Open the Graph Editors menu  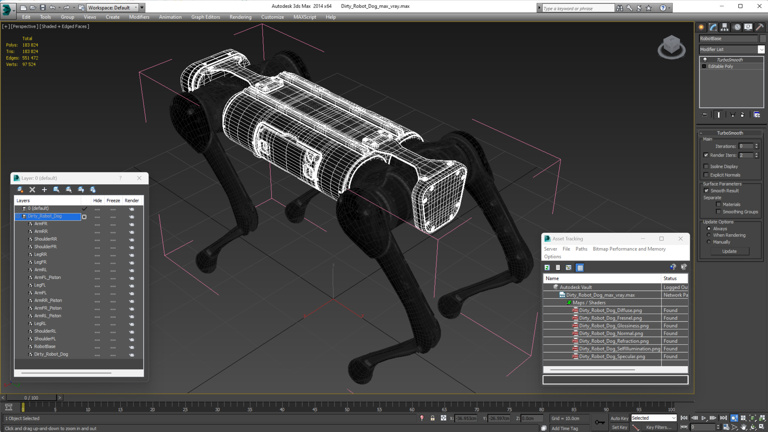click(x=205, y=17)
